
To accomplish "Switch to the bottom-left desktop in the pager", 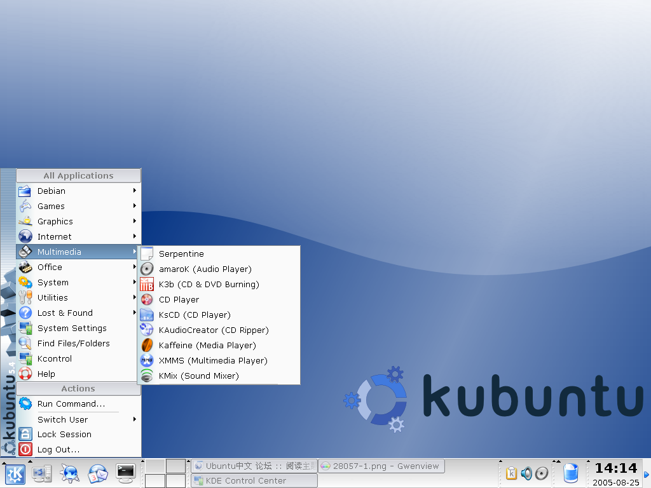I will pos(155,480).
